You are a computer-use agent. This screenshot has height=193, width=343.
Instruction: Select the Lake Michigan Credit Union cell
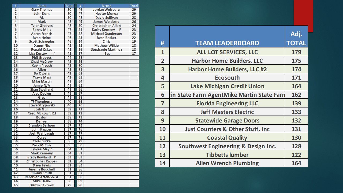point(227,86)
